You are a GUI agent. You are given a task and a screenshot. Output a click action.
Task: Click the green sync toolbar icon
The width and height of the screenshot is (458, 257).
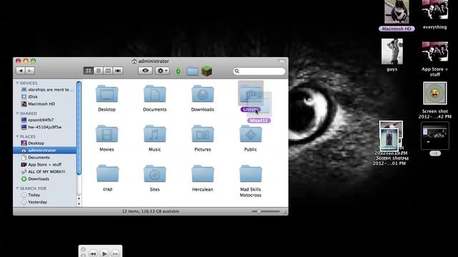point(178,71)
